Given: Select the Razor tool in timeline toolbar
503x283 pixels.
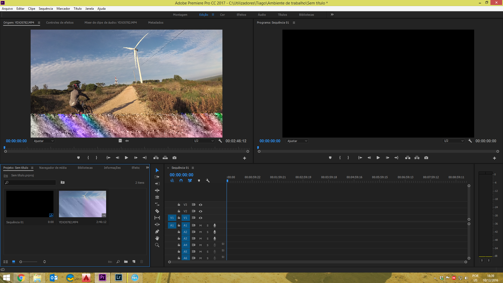Looking at the screenshot, I should click(x=157, y=211).
